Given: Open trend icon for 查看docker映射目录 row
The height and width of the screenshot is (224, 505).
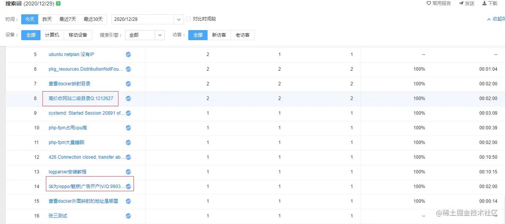Looking at the screenshot, I should tap(128, 84).
